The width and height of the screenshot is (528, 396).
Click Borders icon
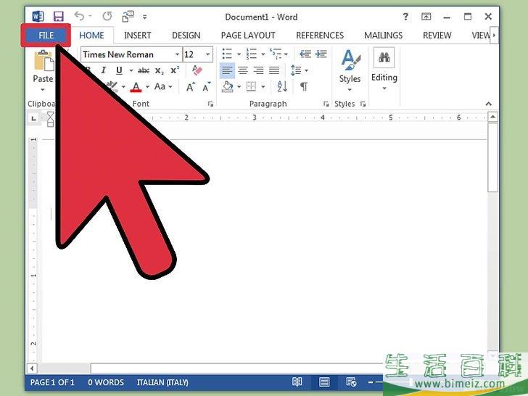point(251,87)
